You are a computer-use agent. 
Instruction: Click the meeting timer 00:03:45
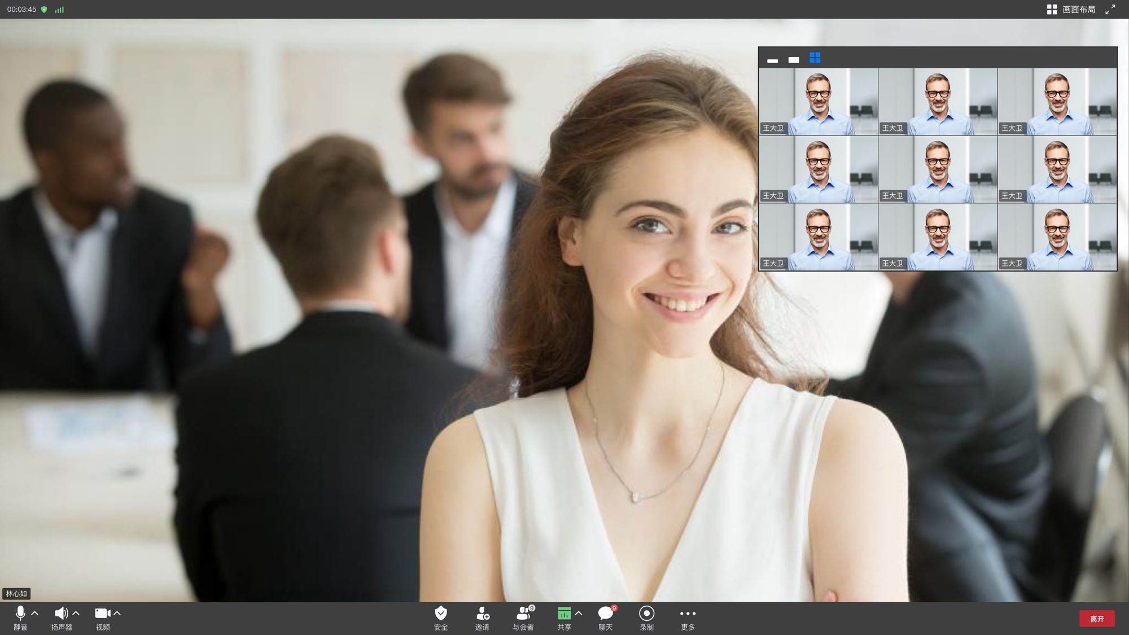(21, 10)
